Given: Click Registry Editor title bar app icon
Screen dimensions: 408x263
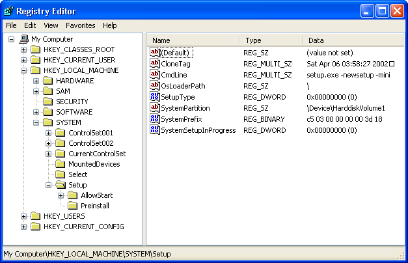Looking at the screenshot, I should tap(9, 11).
